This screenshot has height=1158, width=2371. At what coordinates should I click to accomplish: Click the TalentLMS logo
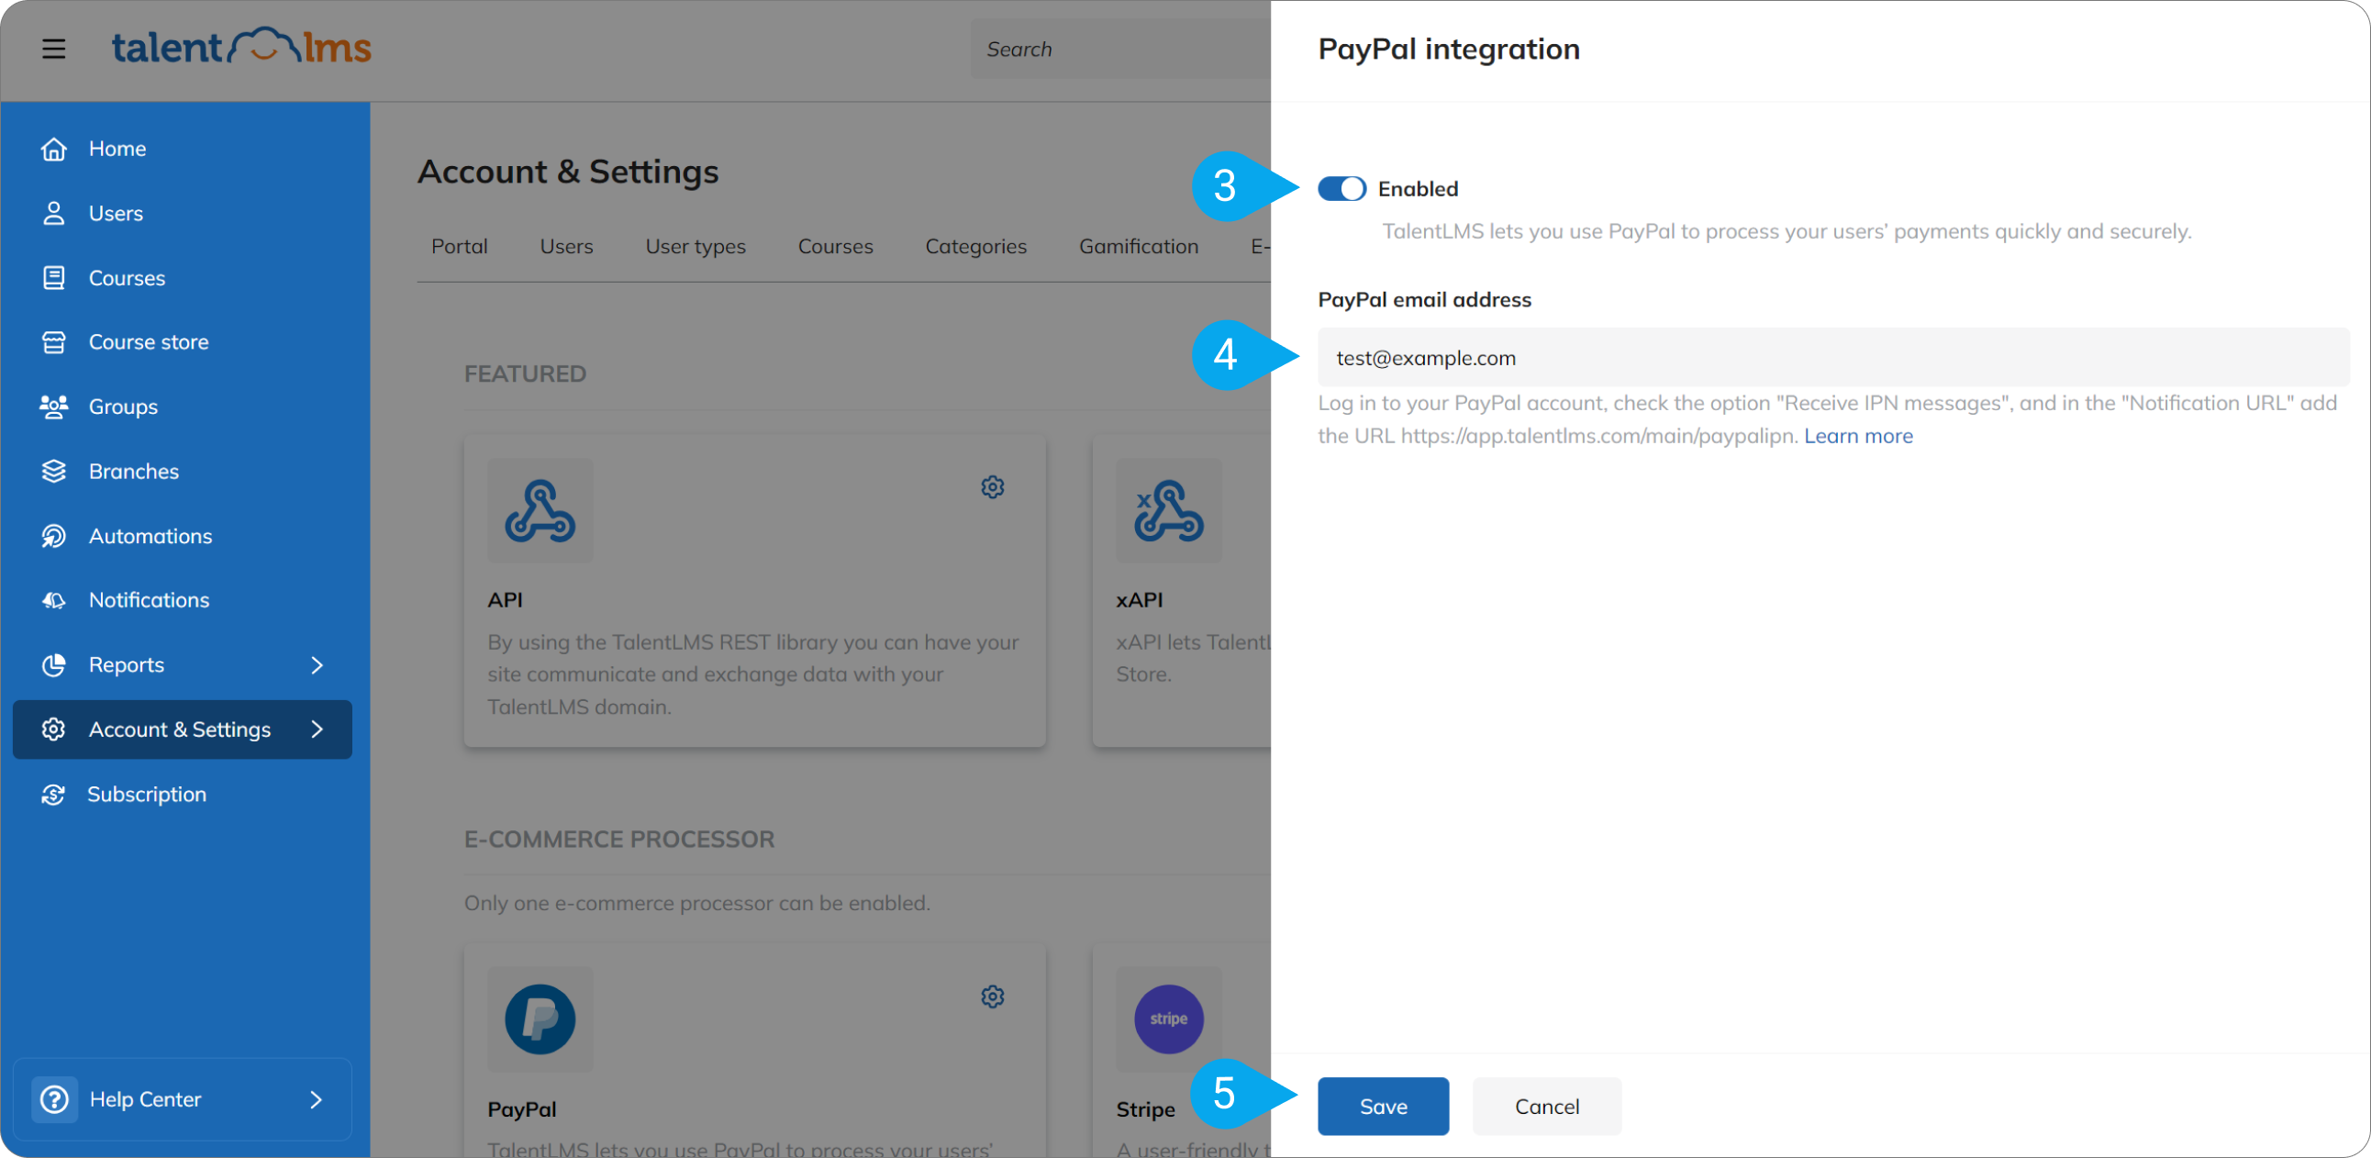241,47
